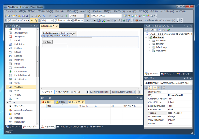
Task: Select AjaxDemo project node
Action: 158,37
